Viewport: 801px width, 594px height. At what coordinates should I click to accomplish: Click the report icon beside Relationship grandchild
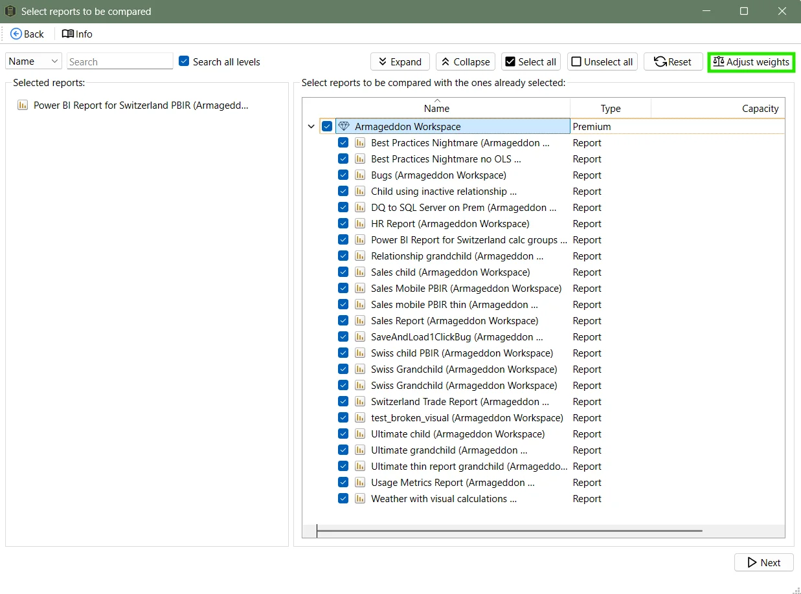[x=360, y=256]
